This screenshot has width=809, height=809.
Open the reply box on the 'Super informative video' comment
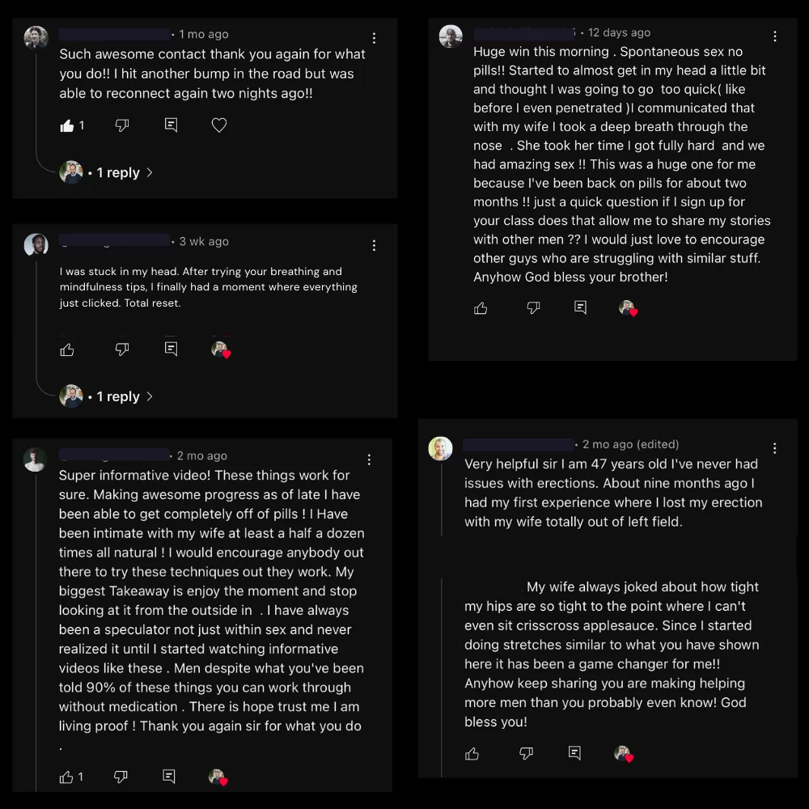point(168,777)
